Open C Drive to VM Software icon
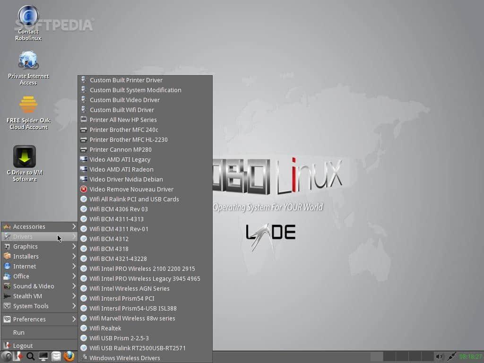484x363 pixels. [25, 157]
